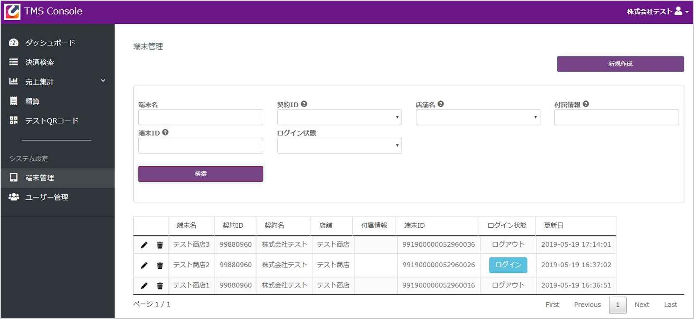Open the ログイン状態 dropdown filter
This screenshot has width=694, height=319.
click(x=339, y=146)
